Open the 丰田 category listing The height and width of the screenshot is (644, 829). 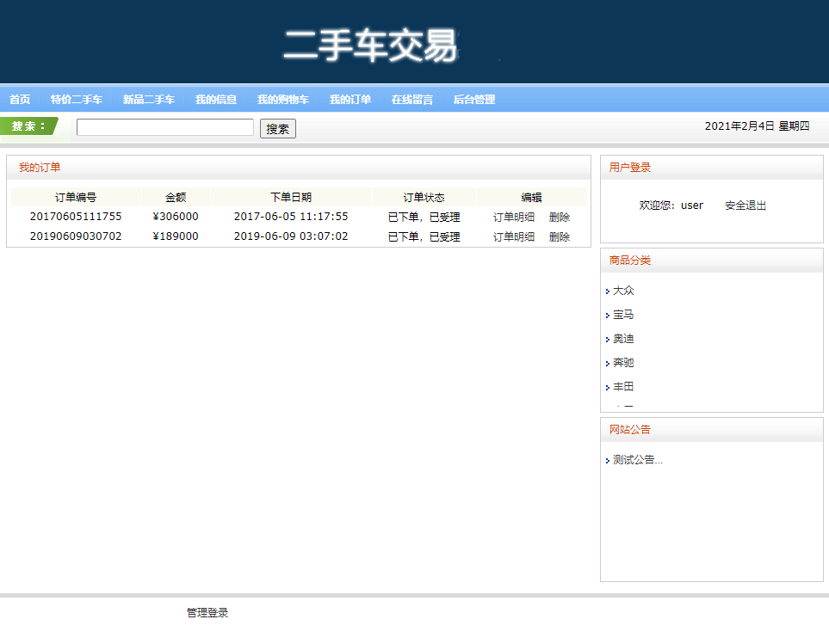[623, 387]
